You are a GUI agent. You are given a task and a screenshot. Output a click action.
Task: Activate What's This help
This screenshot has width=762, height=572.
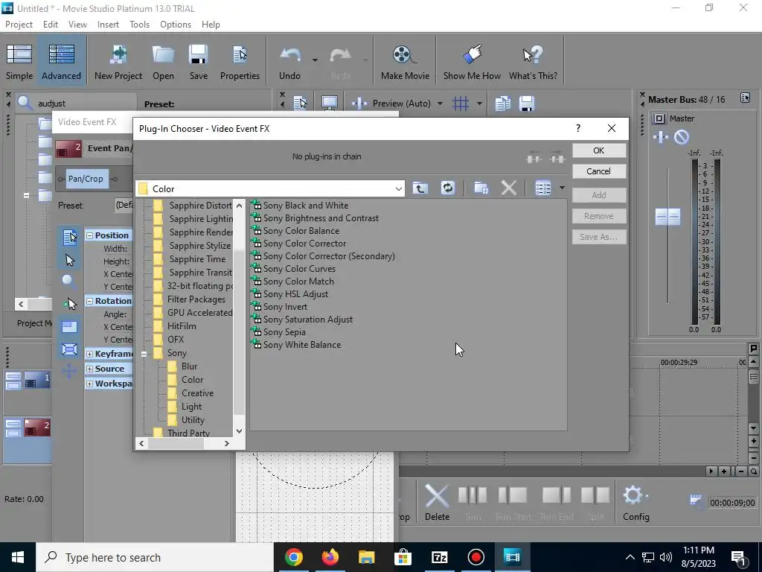[x=533, y=62]
